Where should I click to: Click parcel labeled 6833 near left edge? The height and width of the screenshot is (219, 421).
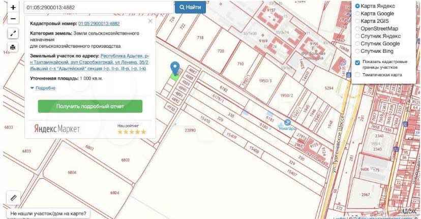pos(9,127)
